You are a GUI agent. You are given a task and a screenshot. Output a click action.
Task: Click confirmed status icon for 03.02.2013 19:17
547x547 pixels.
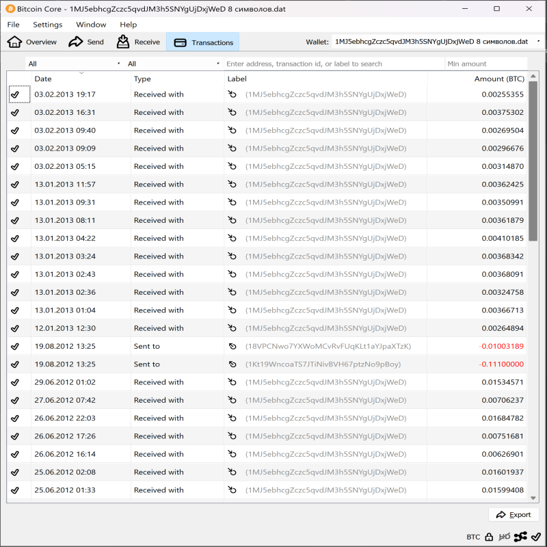15,94
